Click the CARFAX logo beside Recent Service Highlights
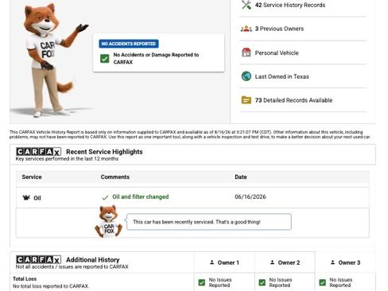This screenshot has height=291, width=388. [38, 152]
